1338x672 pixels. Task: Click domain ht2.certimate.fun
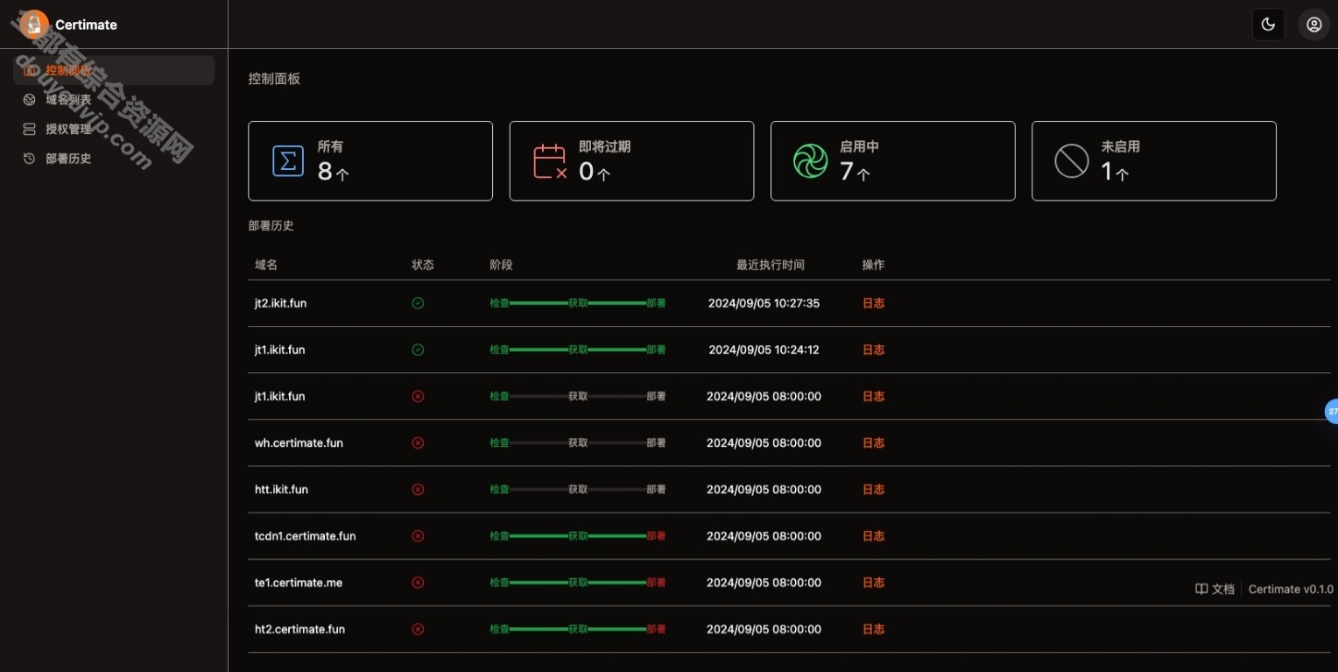(x=299, y=628)
